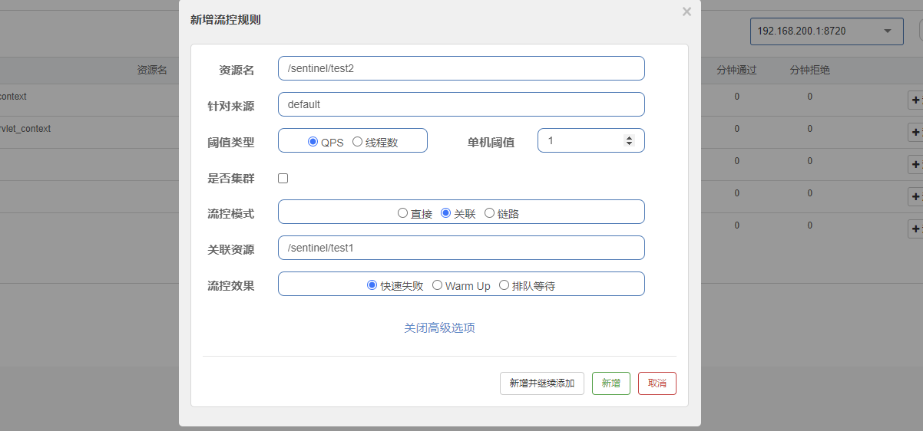Select 快速失败 flow control effect

click(373, 285)
